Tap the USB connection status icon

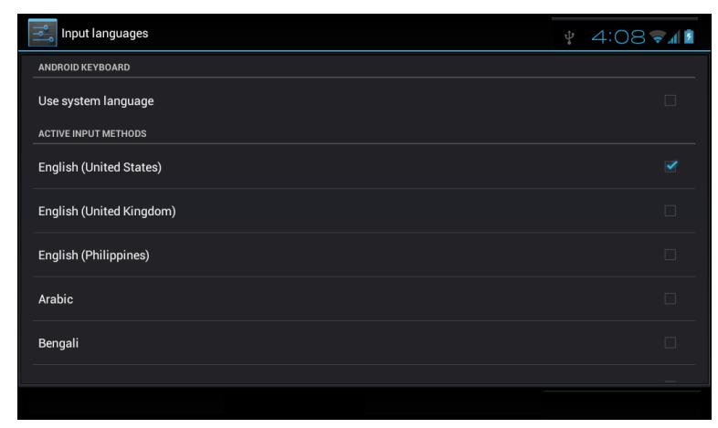pyautogui.click(x=569, y=37)
